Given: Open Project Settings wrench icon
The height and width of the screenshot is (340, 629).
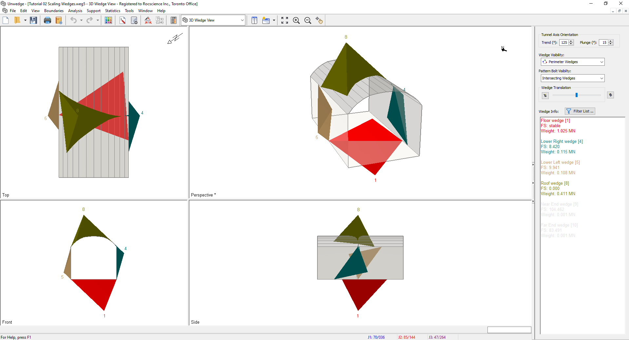Looking at the screenshot, I should (x=123, y=20).
